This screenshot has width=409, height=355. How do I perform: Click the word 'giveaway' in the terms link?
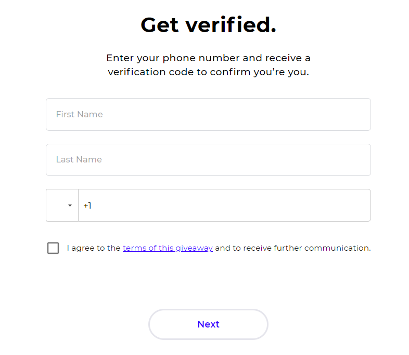pos(194,248)
